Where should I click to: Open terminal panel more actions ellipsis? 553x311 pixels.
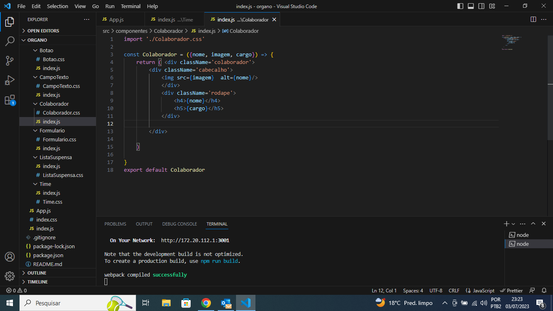click(x=523, y=224)
